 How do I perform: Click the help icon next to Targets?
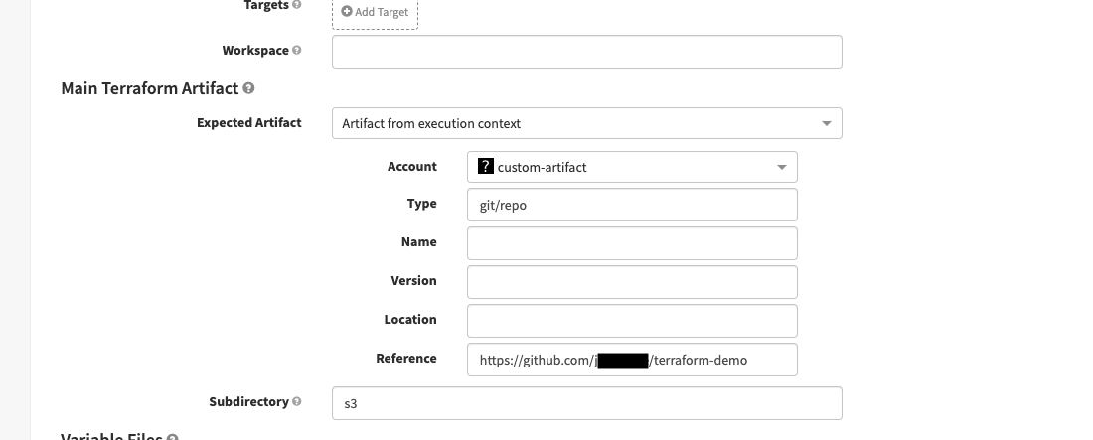(x=297, y=6)
